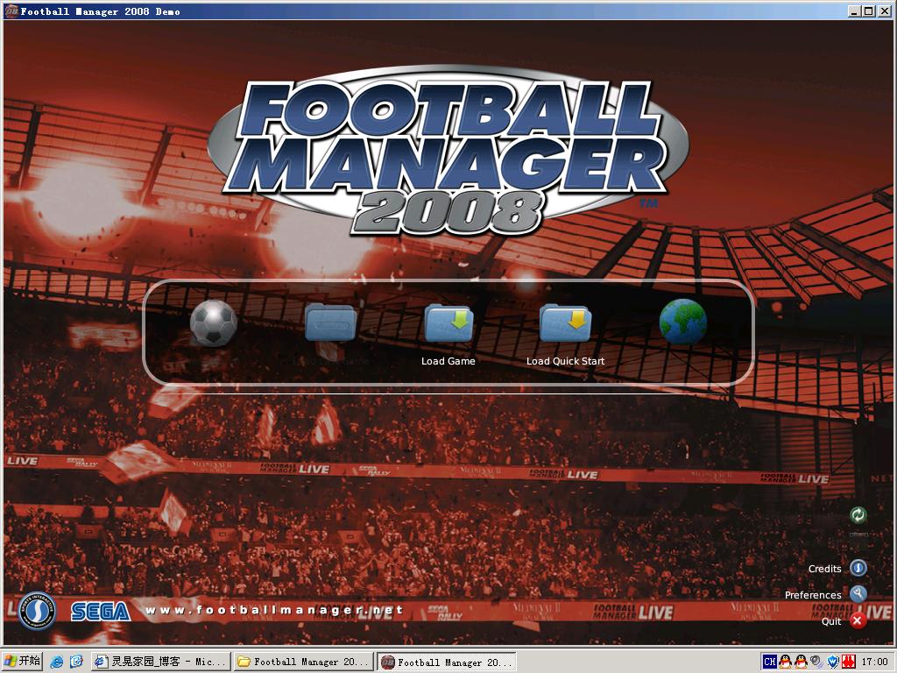Screen dimensions: 897x673
Task: Launch Internet Explorer from quick launch
Action: tap(57, 662)
